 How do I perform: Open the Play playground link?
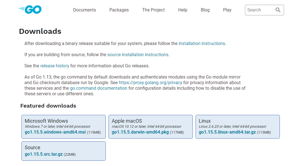pyautogui.click(x=227, y=10)
